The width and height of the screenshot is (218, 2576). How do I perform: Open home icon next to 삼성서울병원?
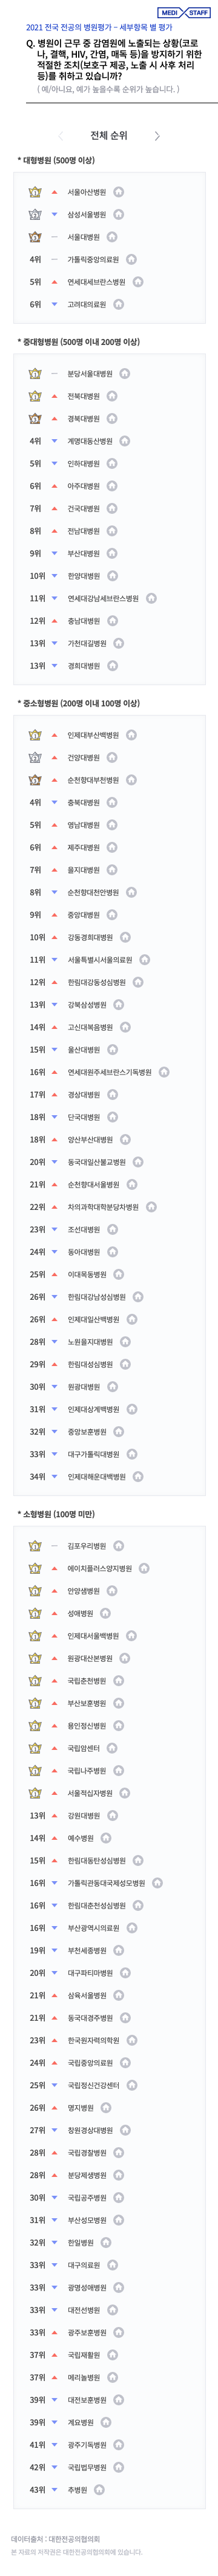pos(119,215)
